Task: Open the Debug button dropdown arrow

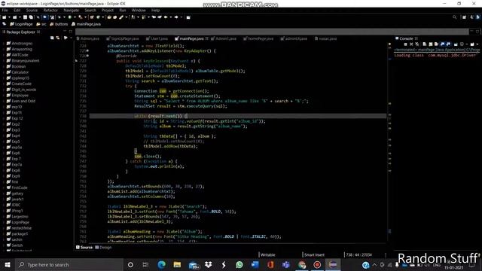Action: click(64, 17)
